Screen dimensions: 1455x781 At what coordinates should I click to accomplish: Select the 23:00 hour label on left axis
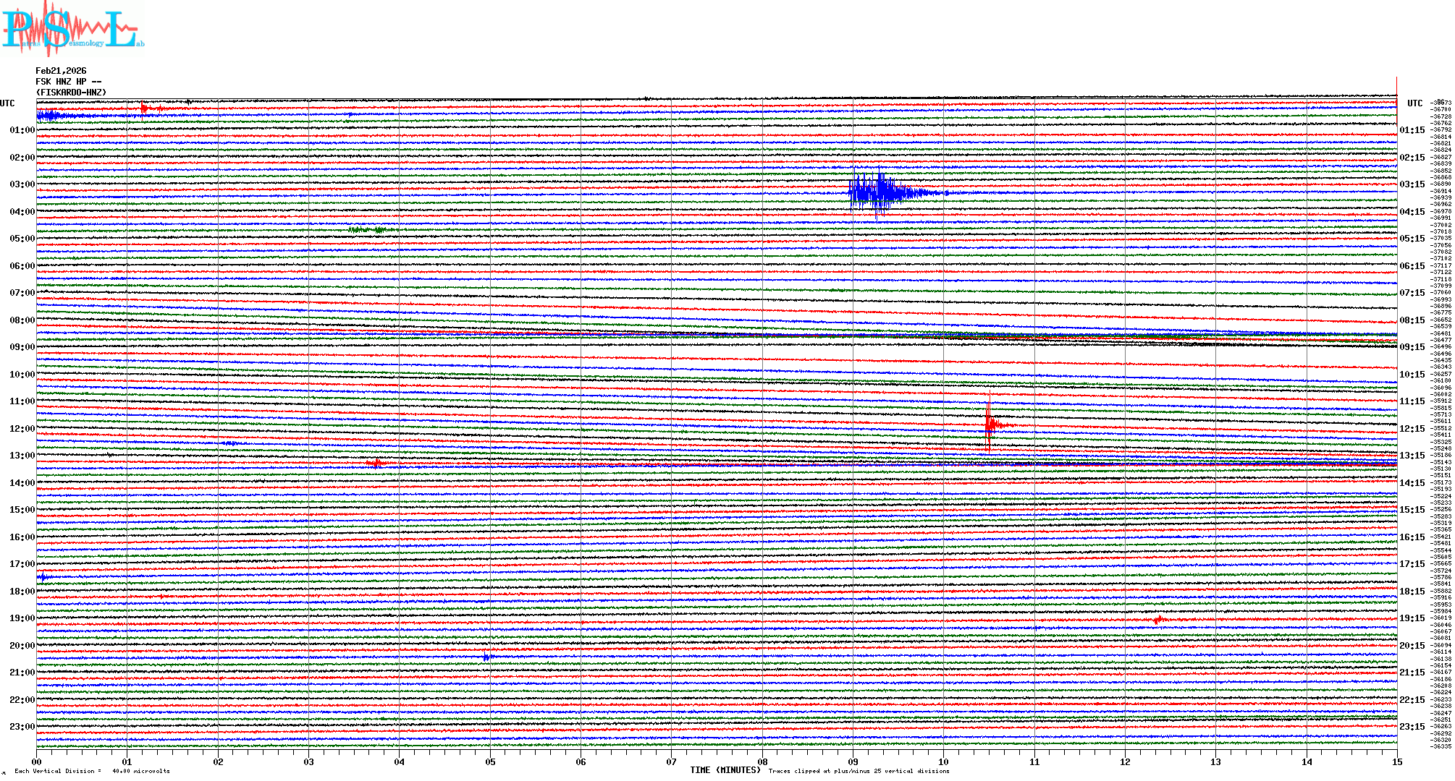pos(22,727)
